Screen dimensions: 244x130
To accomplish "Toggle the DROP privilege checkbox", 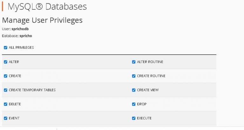I will click(134, 104).
